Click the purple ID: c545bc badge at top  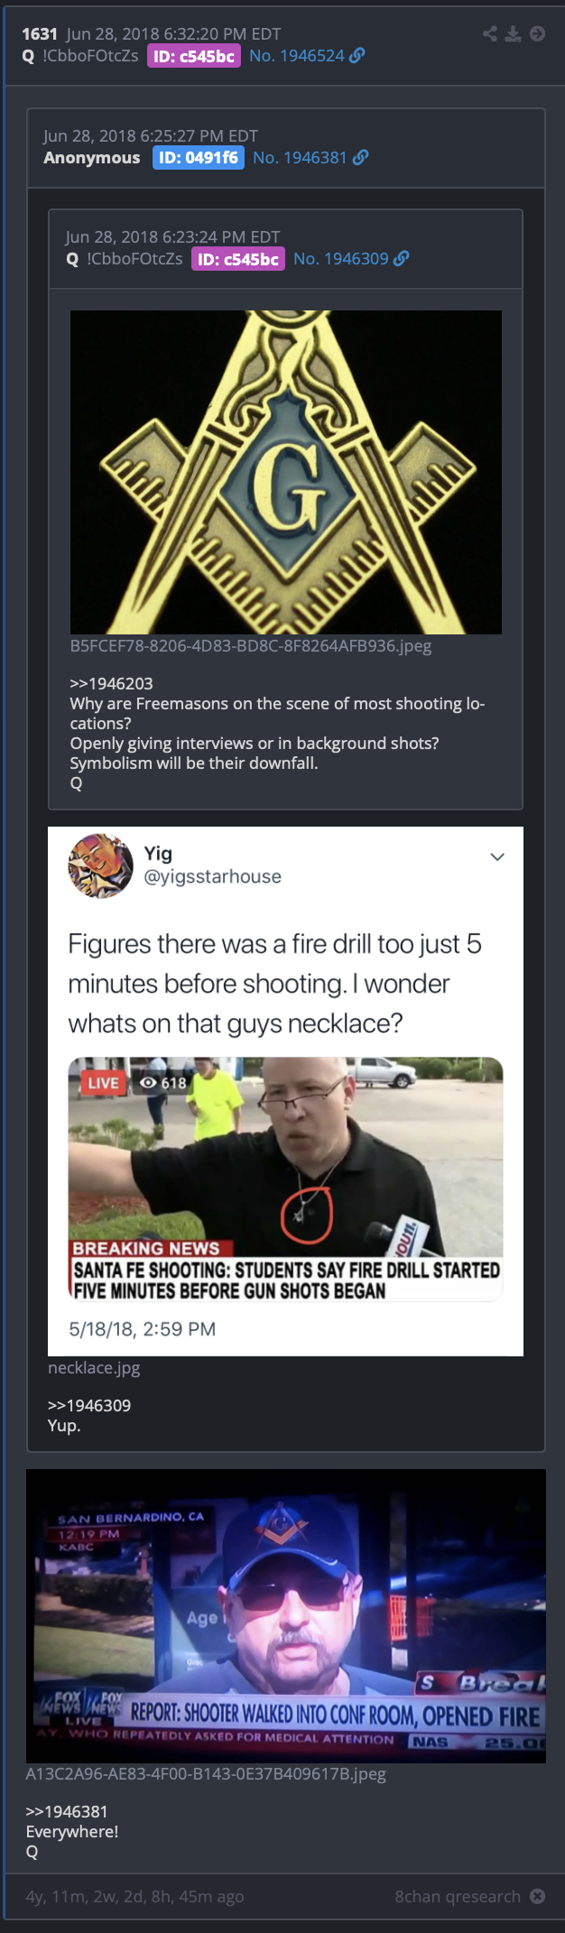click(194, 56)
